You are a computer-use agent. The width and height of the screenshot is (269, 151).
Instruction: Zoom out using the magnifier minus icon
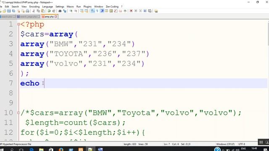[76, 11]
